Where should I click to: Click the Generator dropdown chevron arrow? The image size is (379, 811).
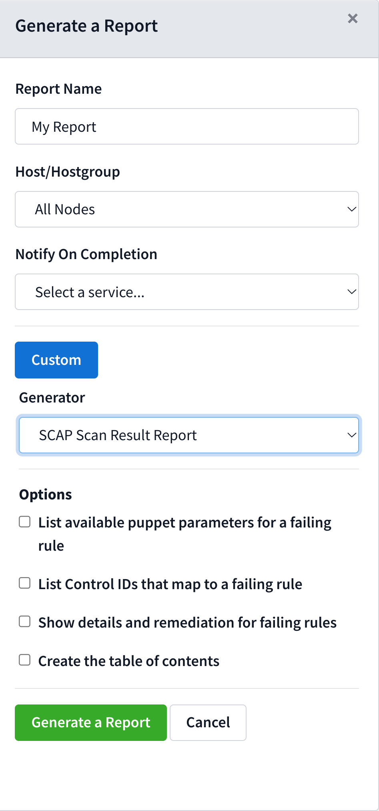pos(351,435)
